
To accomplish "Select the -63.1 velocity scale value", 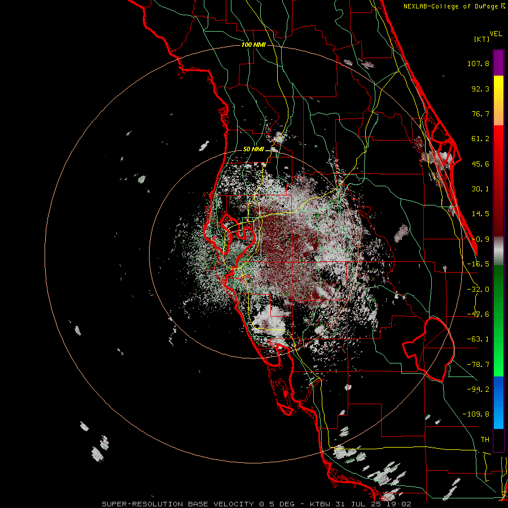I will 478,339.
